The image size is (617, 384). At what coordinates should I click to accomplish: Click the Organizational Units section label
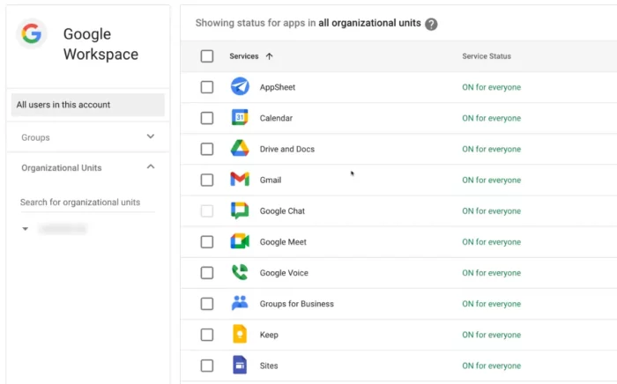[62, 168]
